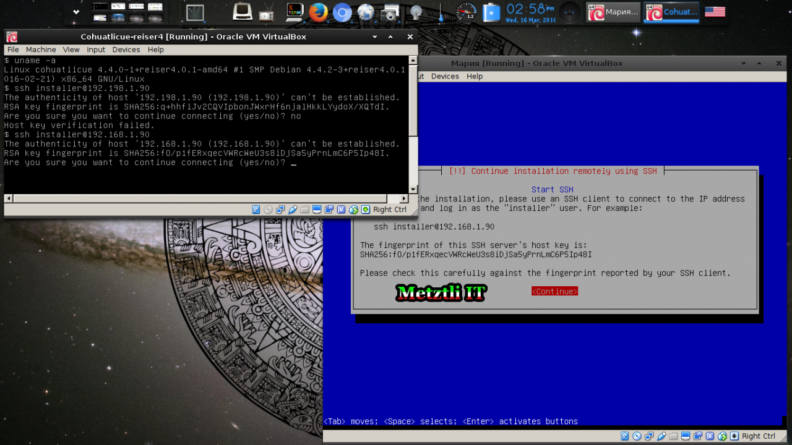Click horizontal scrollbar thumb in Cohuatlicue window

(200, 198)
